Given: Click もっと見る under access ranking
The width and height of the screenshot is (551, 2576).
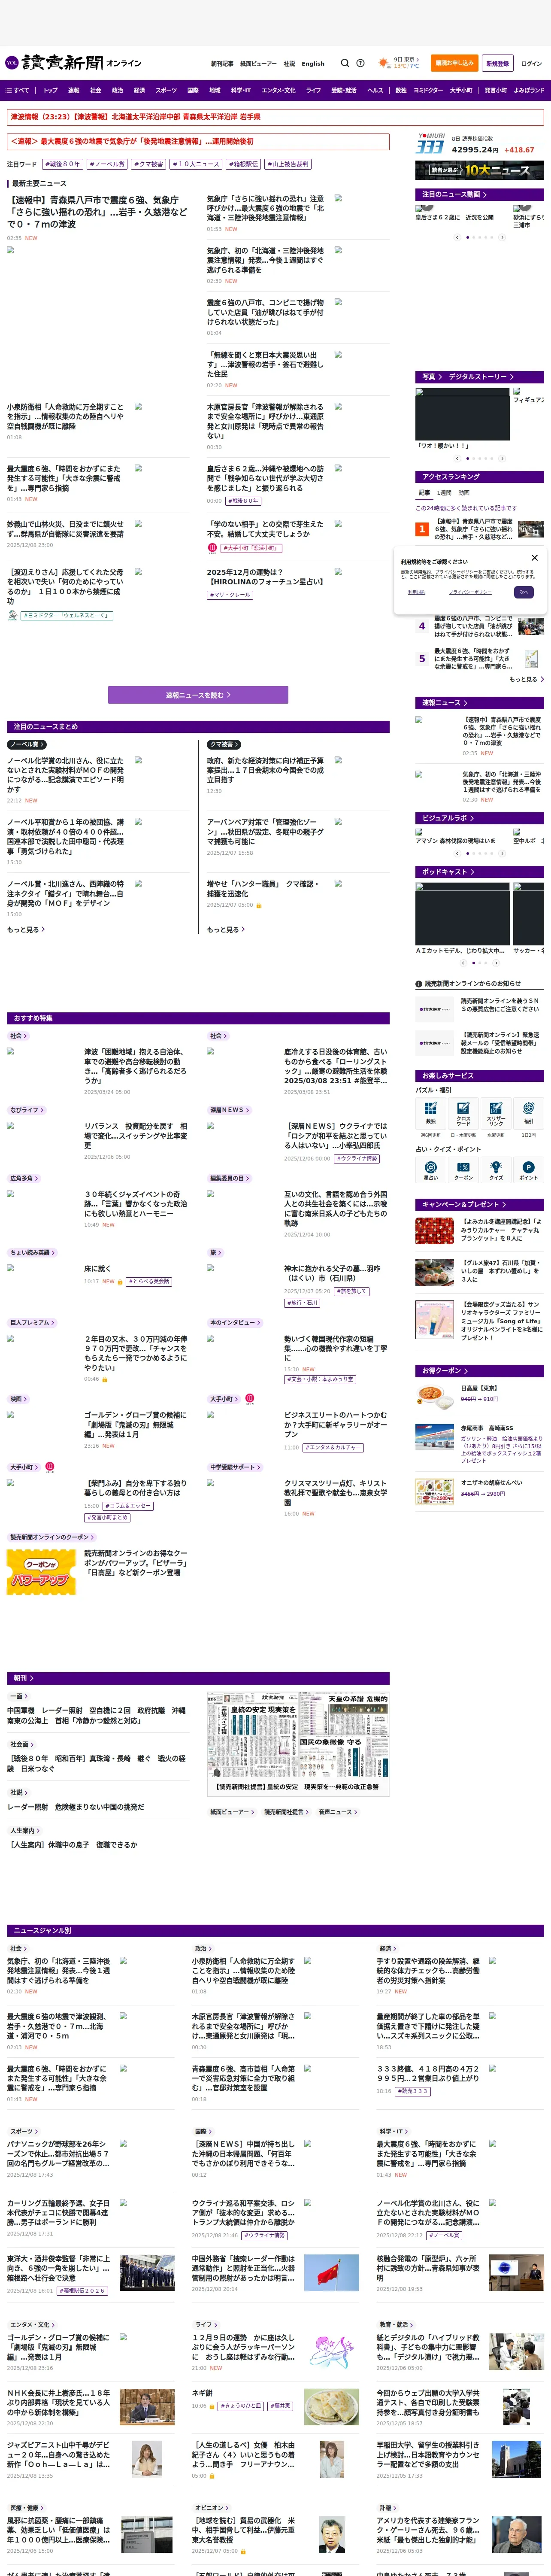Looking at the screenshot, I should [x=526, y=679].
